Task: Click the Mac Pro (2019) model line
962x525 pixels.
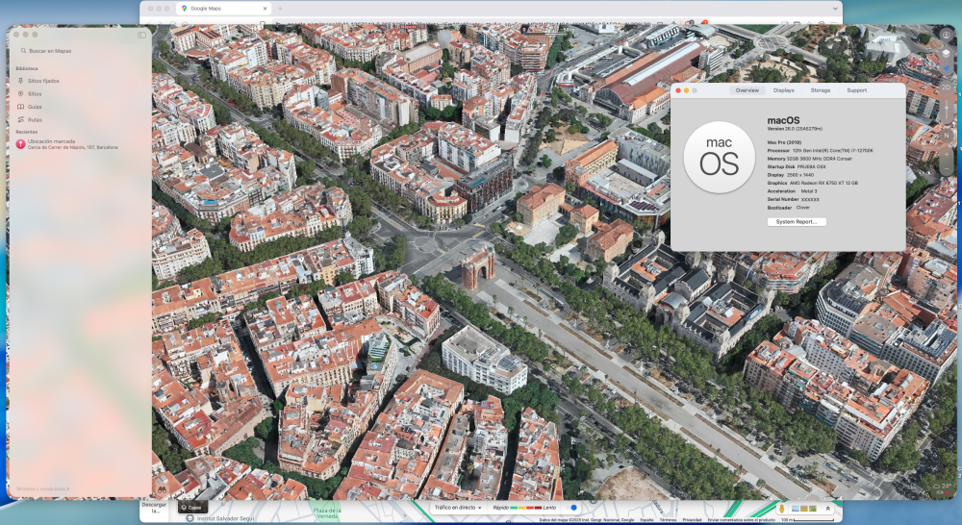Action: 784,142
